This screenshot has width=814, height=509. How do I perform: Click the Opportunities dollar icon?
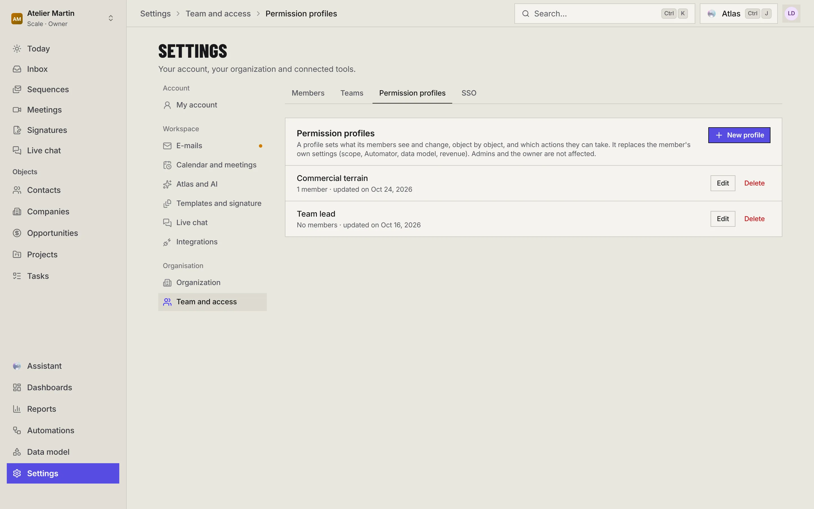(x=17, y=233)
